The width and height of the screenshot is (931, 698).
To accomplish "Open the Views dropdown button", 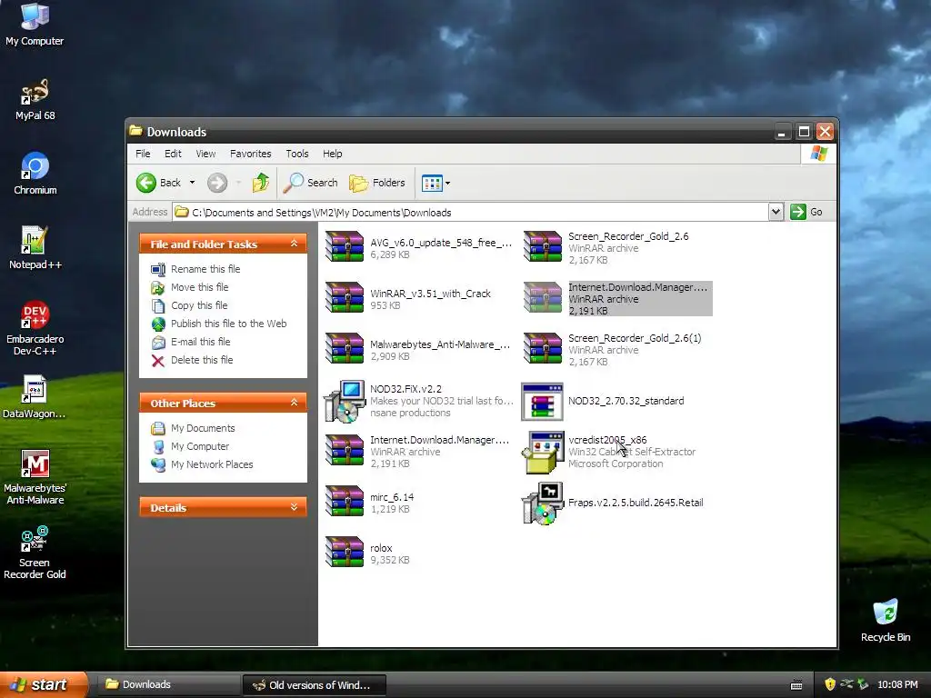I will coord(435,183).
